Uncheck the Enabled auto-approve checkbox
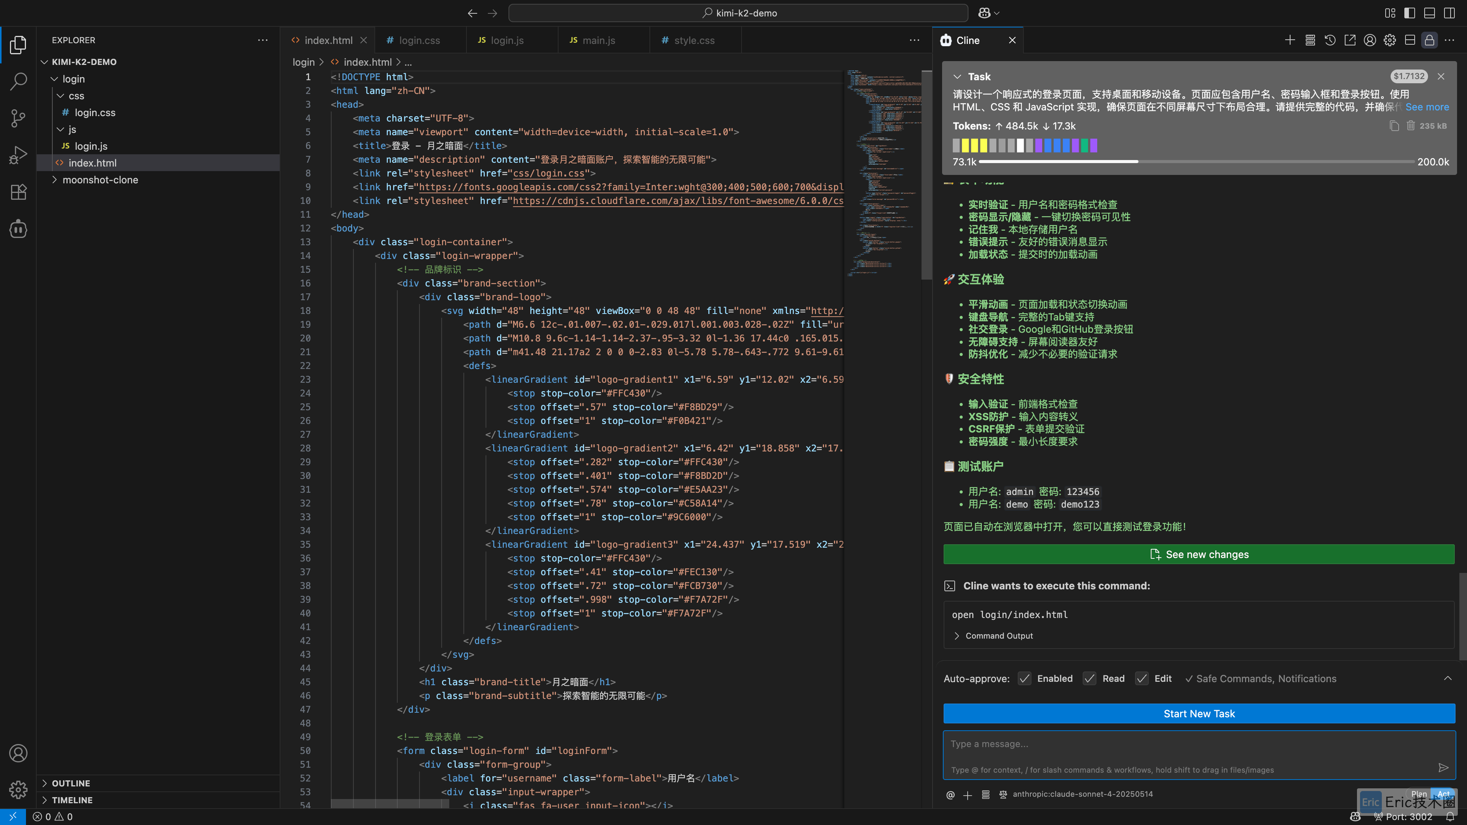Viewport: 1467px width, 825px height. (x=1025, y=678)
